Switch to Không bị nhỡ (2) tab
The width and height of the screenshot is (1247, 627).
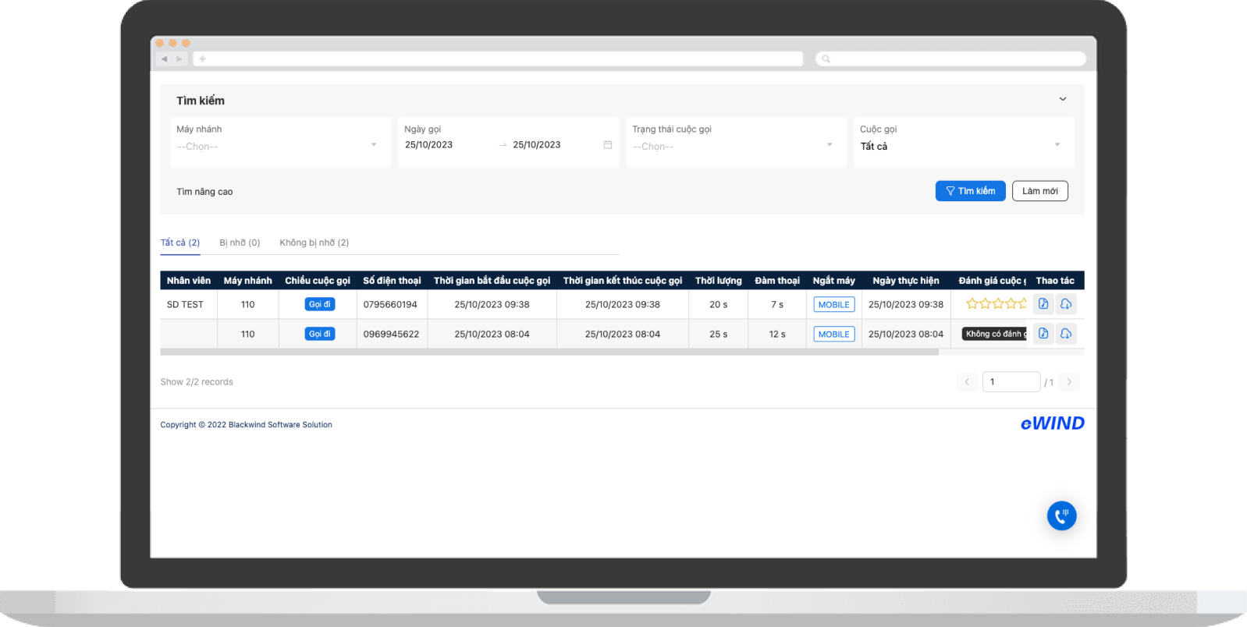tap(314, 243)
